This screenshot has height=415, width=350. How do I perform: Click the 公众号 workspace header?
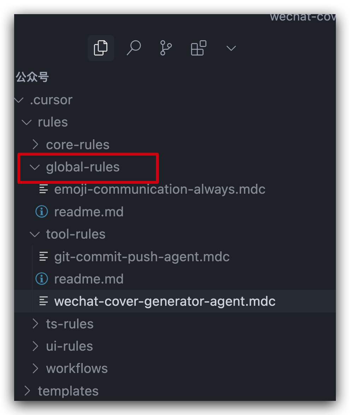[x=32, y=77]
